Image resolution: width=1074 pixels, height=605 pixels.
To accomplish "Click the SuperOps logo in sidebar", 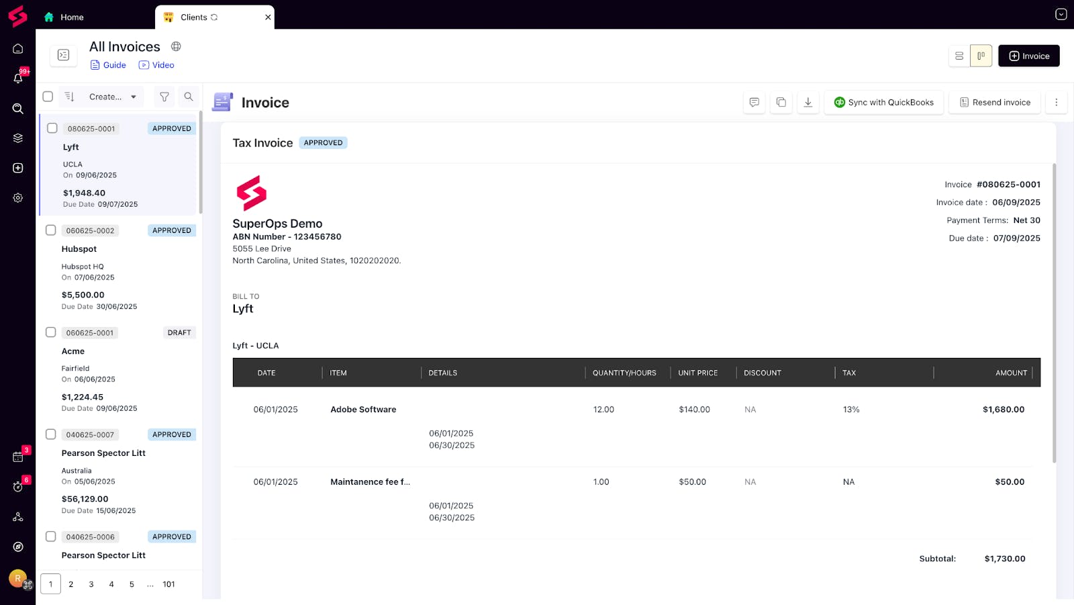I will (x=17, y=16).
